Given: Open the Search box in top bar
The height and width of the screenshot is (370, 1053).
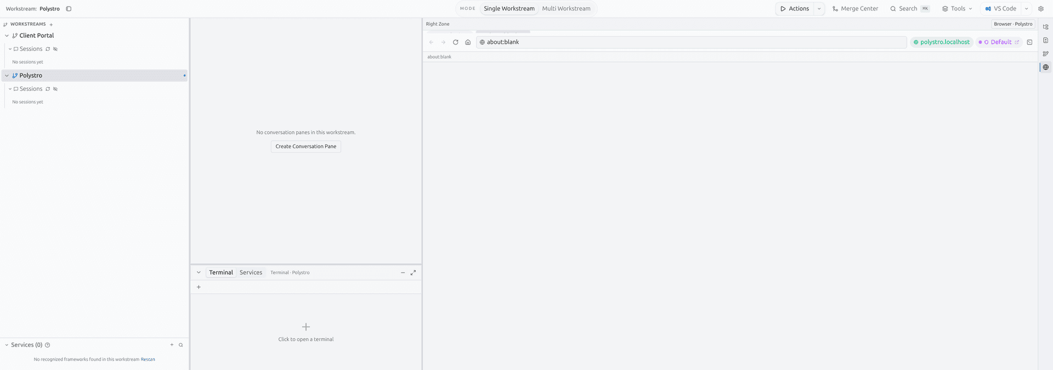Looking at the screenshot, I should click(x=910, y=9).
